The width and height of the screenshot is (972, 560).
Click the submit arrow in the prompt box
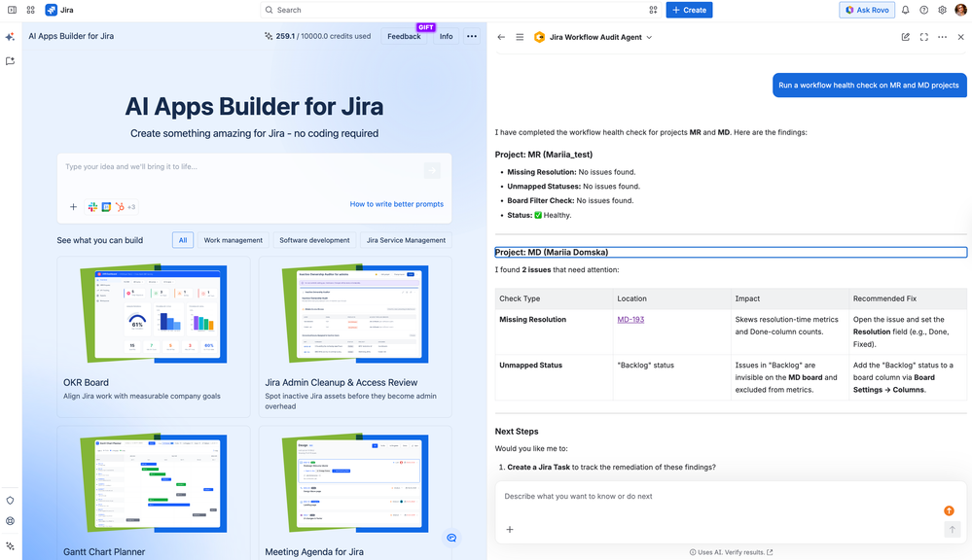point(432,170)
